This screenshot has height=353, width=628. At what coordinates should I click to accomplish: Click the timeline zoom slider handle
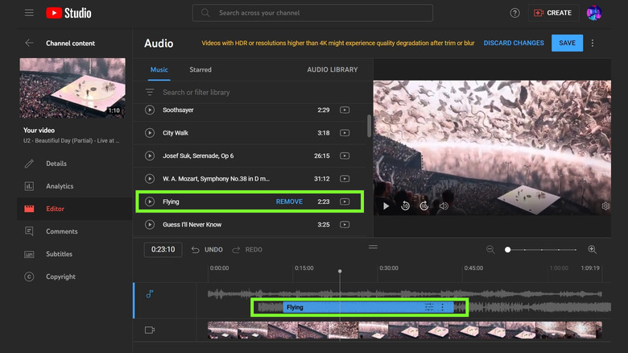coord(508,250)
